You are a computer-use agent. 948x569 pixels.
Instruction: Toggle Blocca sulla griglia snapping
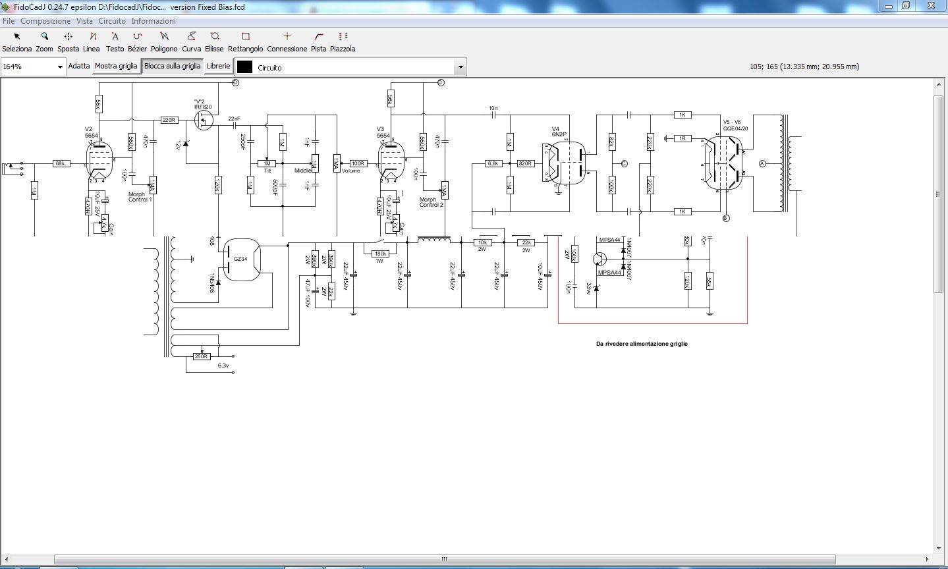(172, 67)
